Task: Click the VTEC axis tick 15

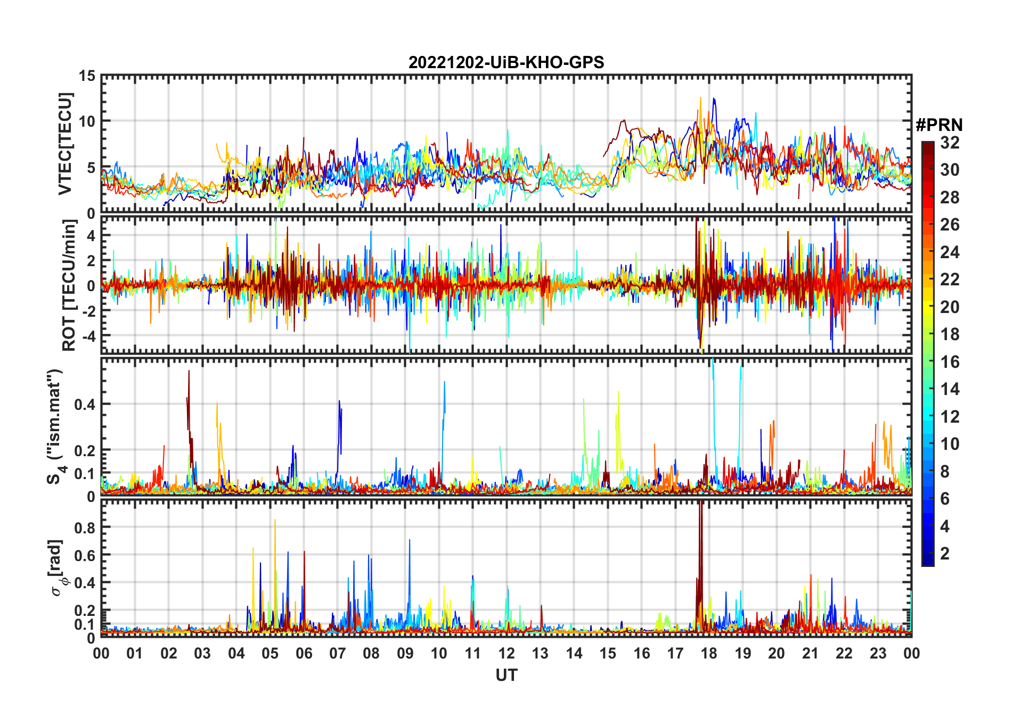Action: (x=87, y=76)
